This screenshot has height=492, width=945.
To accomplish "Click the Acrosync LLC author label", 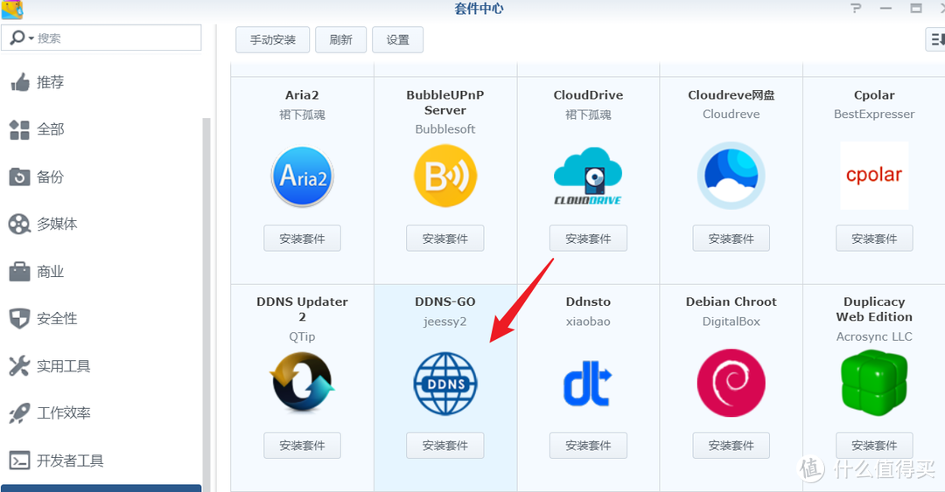I will (874, 336).
